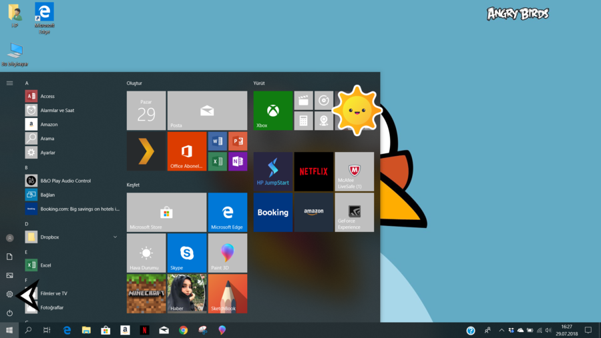Open the Camera small tile
The width and height of the screenshot is (601, 338).
coord(324,121)
